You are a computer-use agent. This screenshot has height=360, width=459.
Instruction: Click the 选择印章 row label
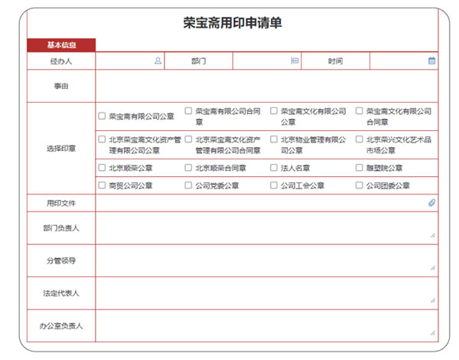pyautogui.click(x=61, y=149)
